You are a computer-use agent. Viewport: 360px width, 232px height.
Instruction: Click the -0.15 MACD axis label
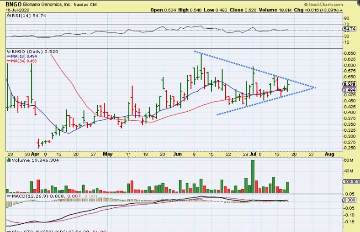click(x=349, y=222)
